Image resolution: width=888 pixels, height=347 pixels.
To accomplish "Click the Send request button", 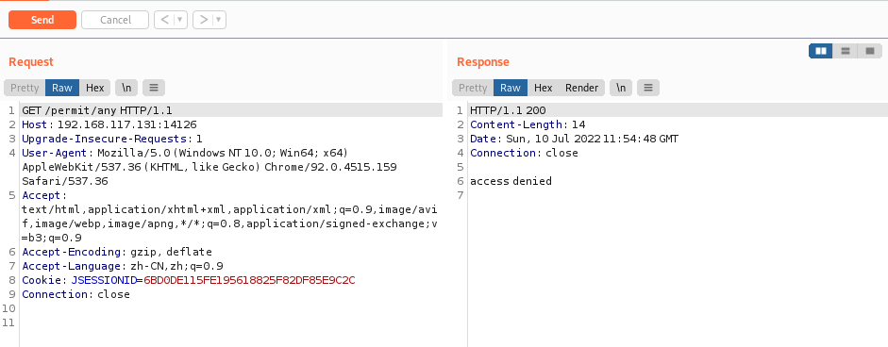I will coord(42,20).
